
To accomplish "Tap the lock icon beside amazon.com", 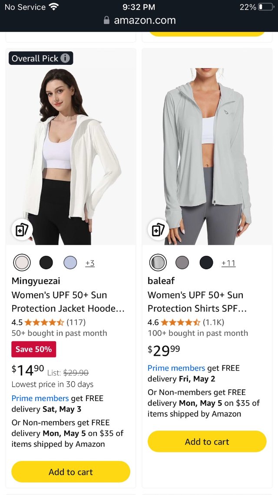I will coord(107,20).
